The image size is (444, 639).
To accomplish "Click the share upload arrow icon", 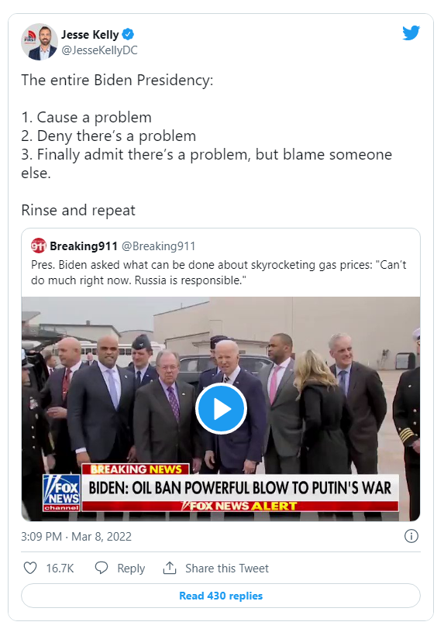I will (x=170, y=568).
